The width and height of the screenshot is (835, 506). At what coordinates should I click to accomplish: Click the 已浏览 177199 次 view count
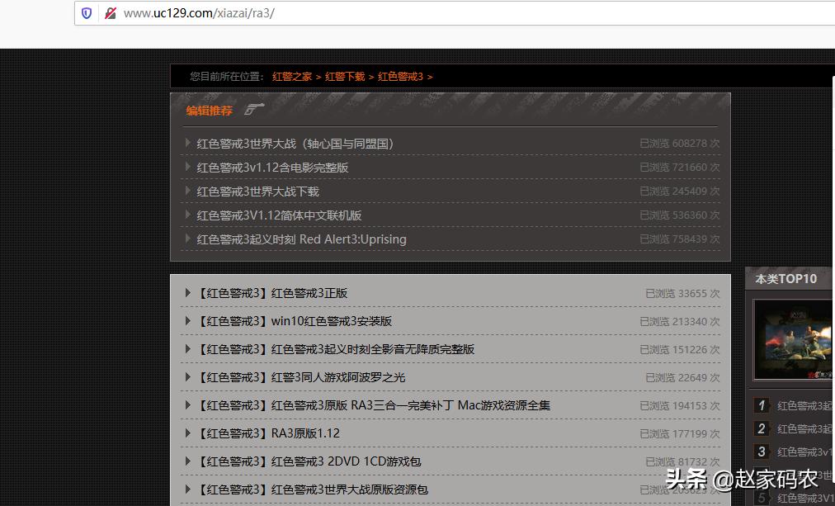(x=680, y=434)
